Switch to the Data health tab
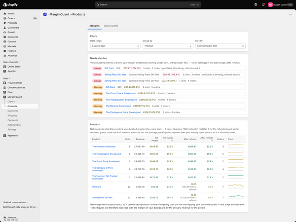Viewport: 296px width, 222px height. pyautogui.click(x=111, y=26)
